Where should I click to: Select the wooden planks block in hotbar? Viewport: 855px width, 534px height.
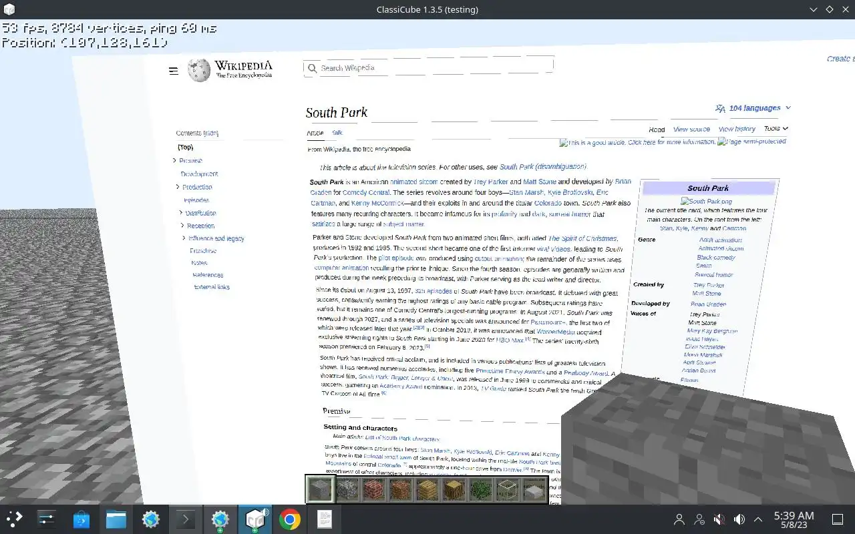(x=427, y=489)
